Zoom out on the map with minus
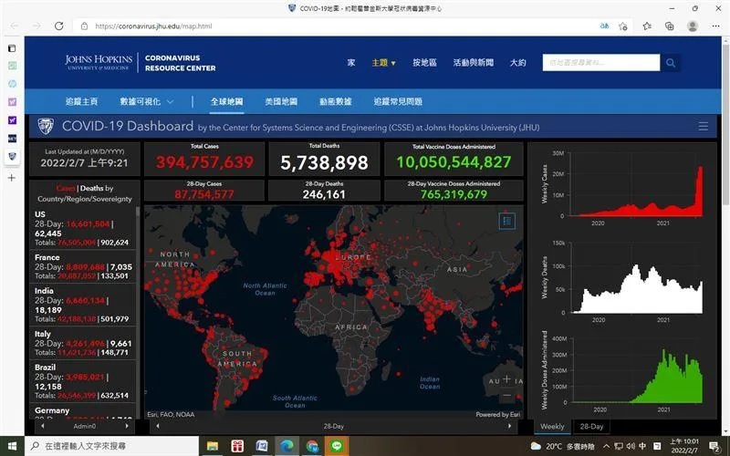Screen dimensions: 730x456 click(507, 396)
